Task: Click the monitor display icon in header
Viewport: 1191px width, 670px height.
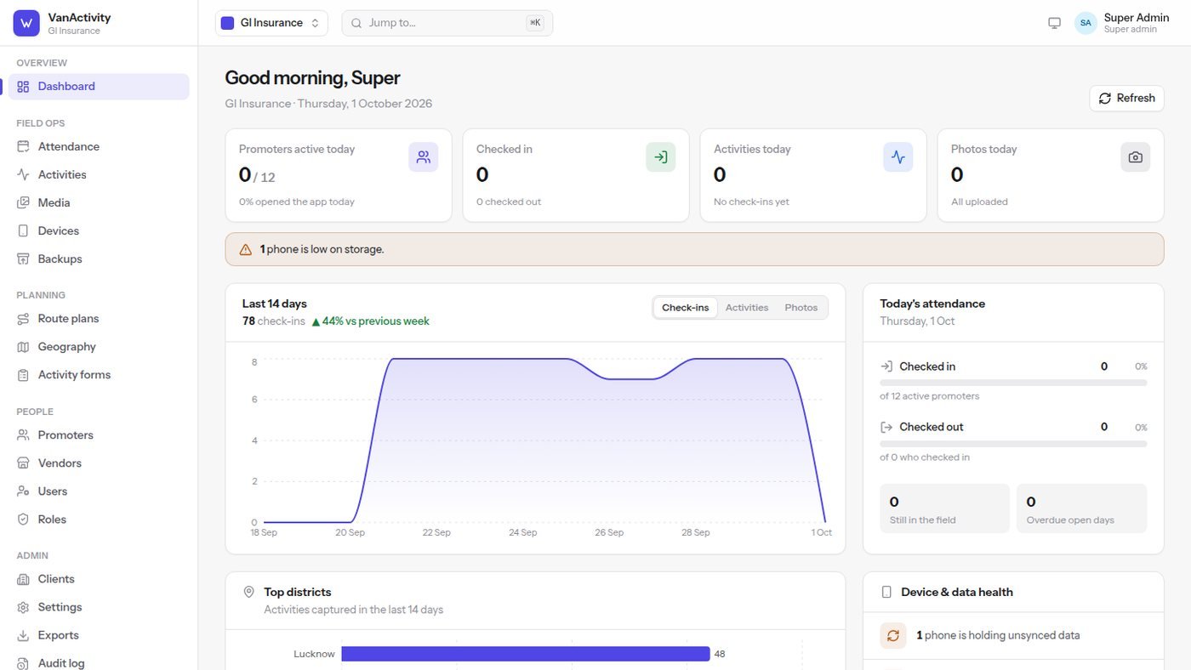Action: tap(1055, 23)
